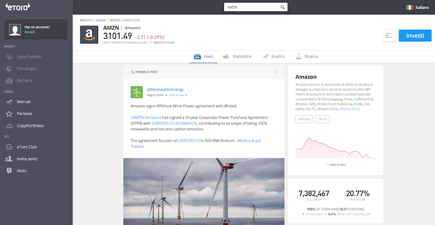Image resolution: width=435 pixels, height=225 pixels.
Task: Click the Servizi tag button
Action: (x=322, y=119)
